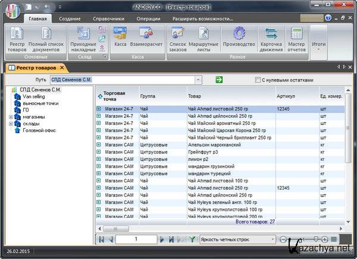The height and width of the screenshot is (259, 357).
Task: Click the green arrow go button
Action: pos(219,80)
